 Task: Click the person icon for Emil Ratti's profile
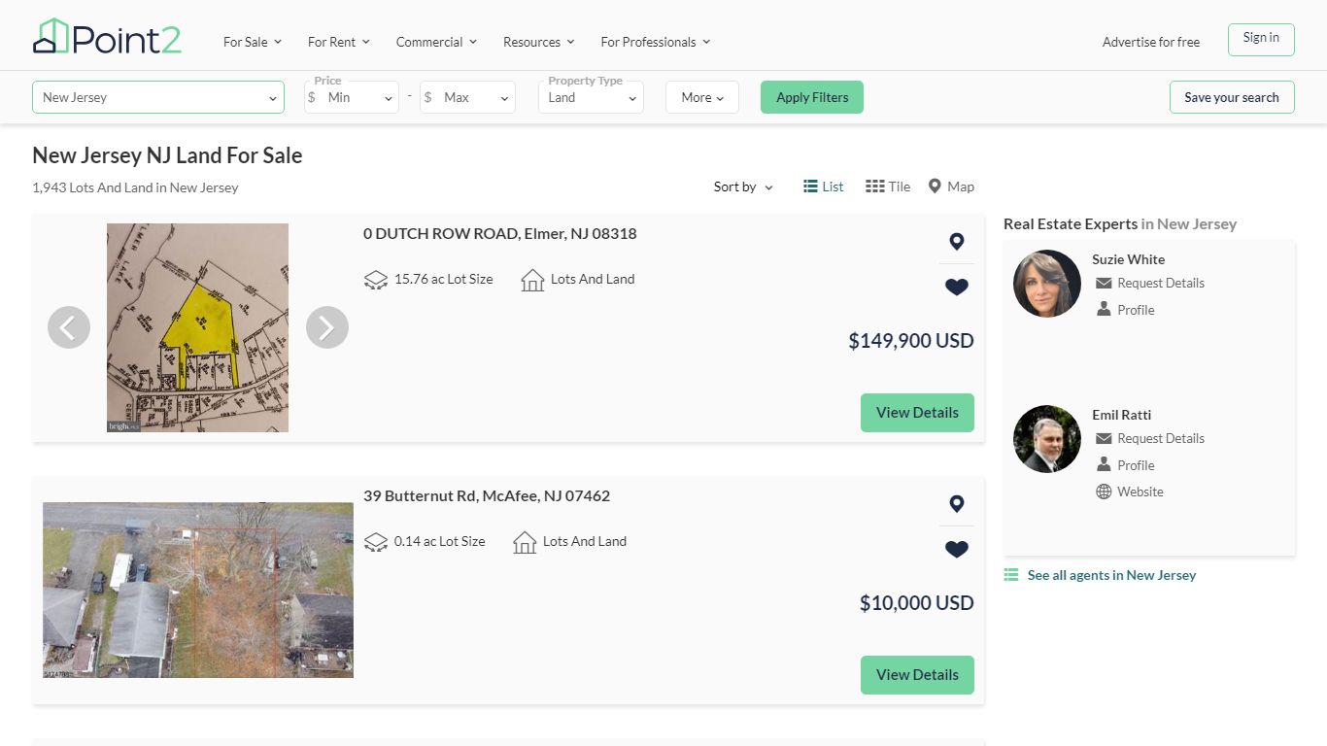tap(1104, 464)
